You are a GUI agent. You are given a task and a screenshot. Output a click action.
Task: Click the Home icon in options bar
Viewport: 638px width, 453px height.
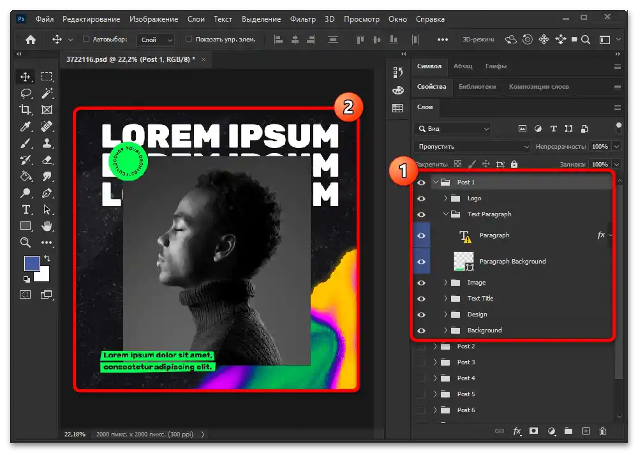coord(31,40)
